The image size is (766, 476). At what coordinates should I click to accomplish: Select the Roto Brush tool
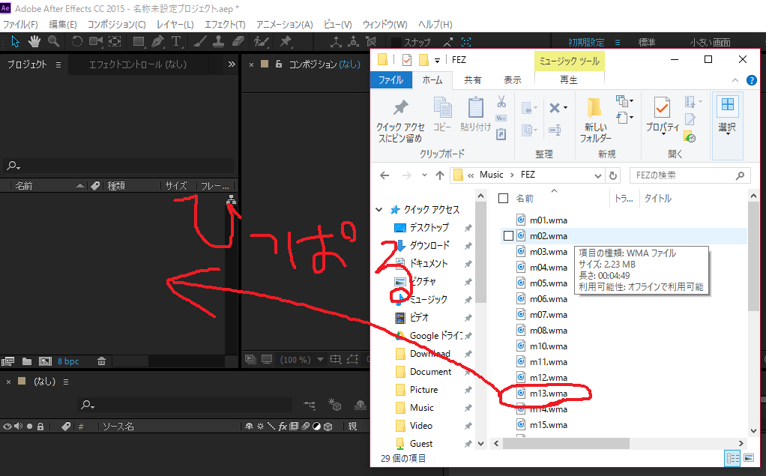pyautogui.click(x=262, y=41)
